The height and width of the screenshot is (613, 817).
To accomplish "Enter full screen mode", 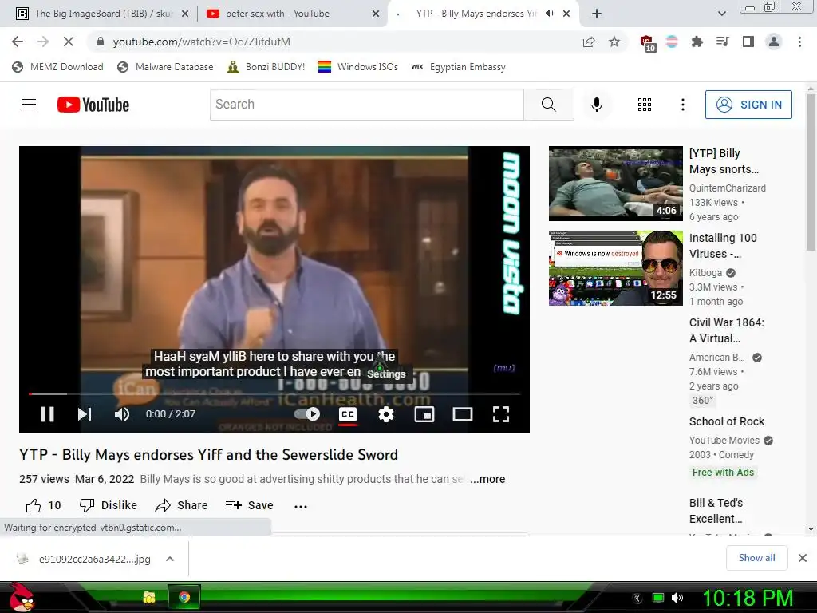I will pos(501,414).
